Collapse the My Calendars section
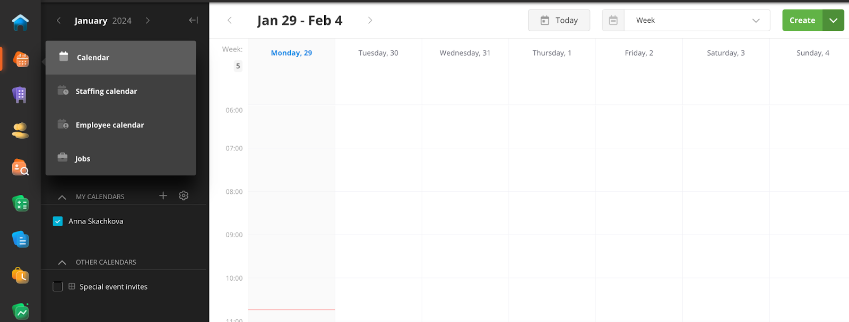Image resolution: width=849 pixels, height=322 pixels. coord(62,197)
